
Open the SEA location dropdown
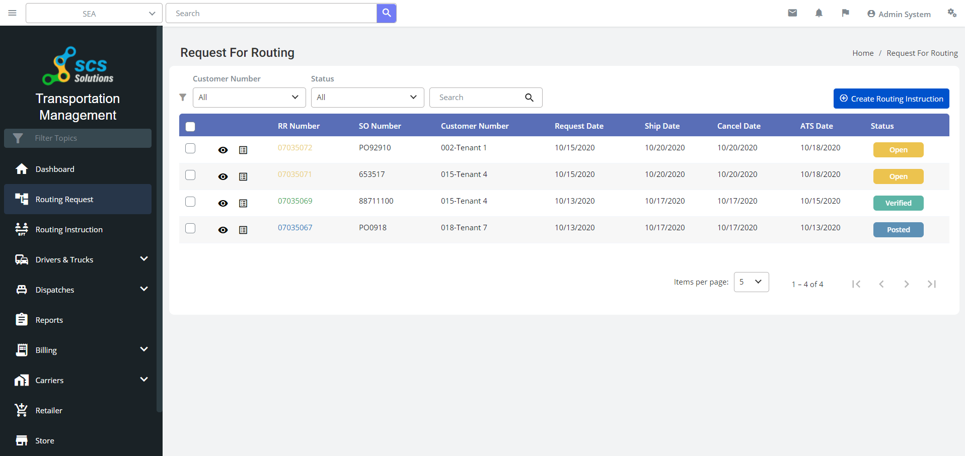point(94,13)
